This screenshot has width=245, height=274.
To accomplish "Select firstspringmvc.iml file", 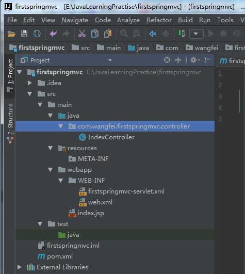I will [x=69, y=246].
